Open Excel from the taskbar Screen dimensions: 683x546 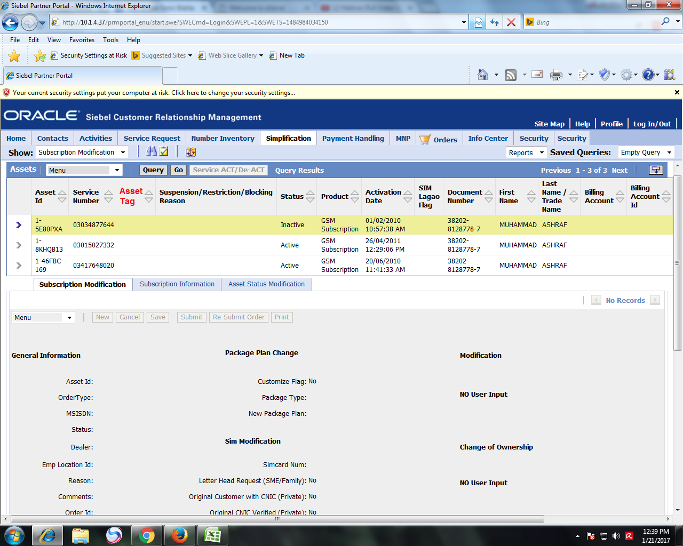click(212, 535)
